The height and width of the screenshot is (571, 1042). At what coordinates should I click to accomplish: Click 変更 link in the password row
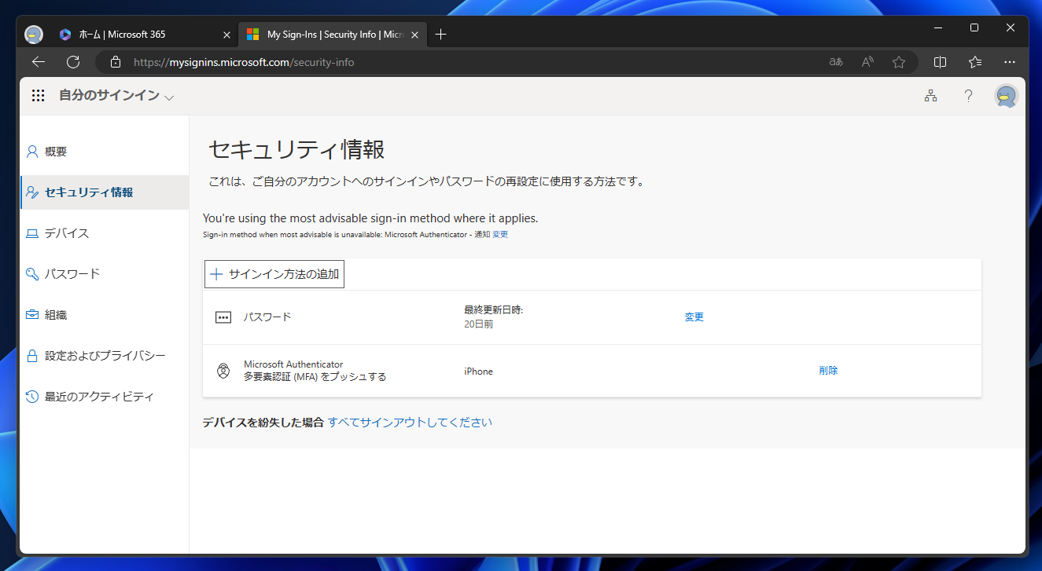[694, 317]
